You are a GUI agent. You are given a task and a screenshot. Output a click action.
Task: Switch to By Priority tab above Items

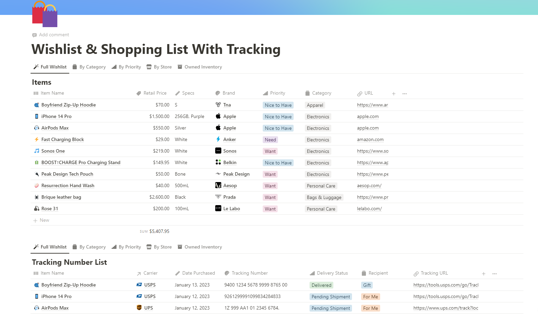point(126,67)
